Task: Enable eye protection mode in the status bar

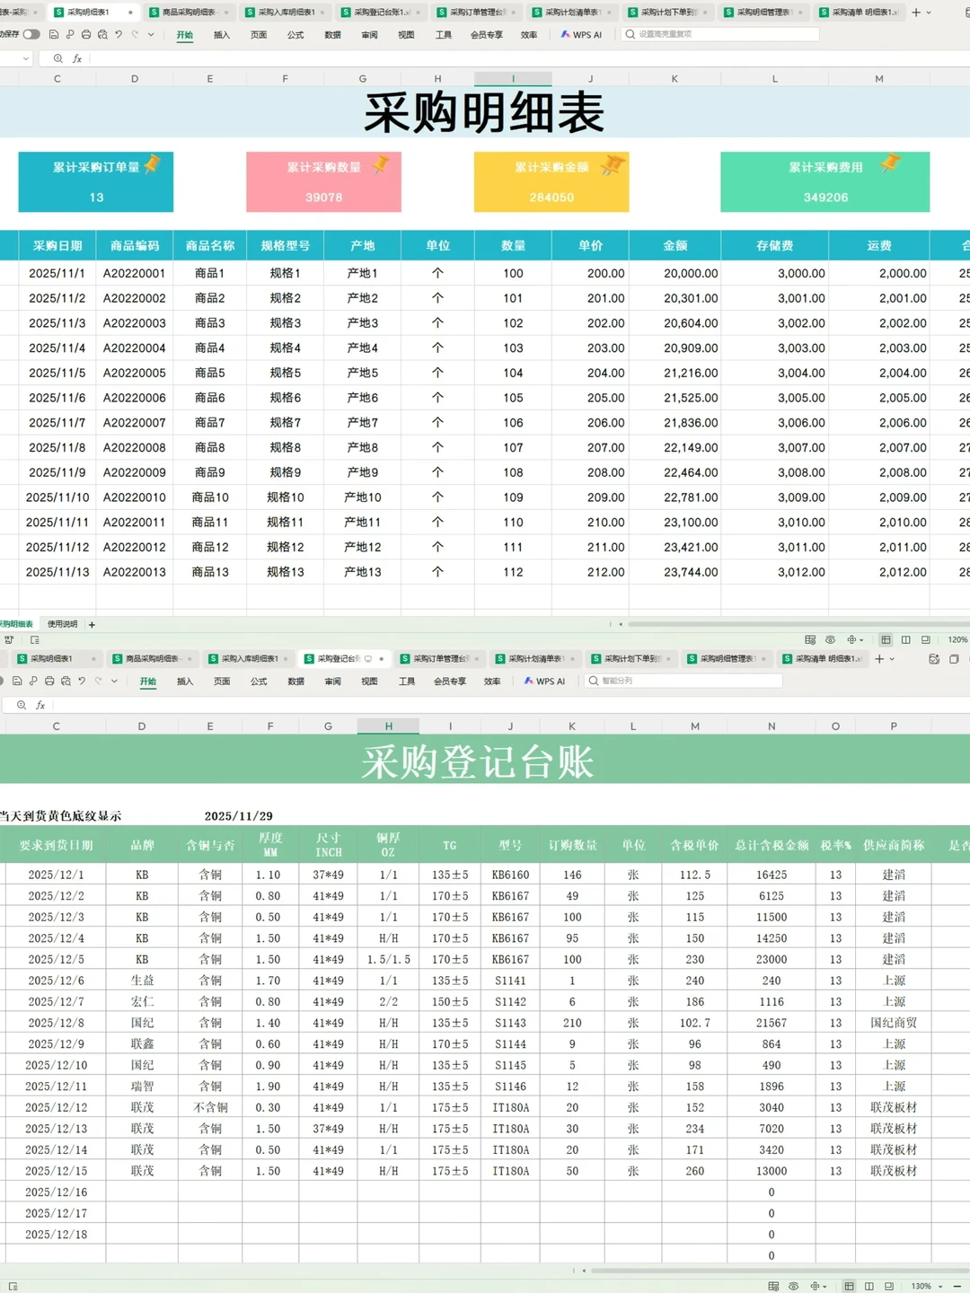Action: click(x=831, y=639)
